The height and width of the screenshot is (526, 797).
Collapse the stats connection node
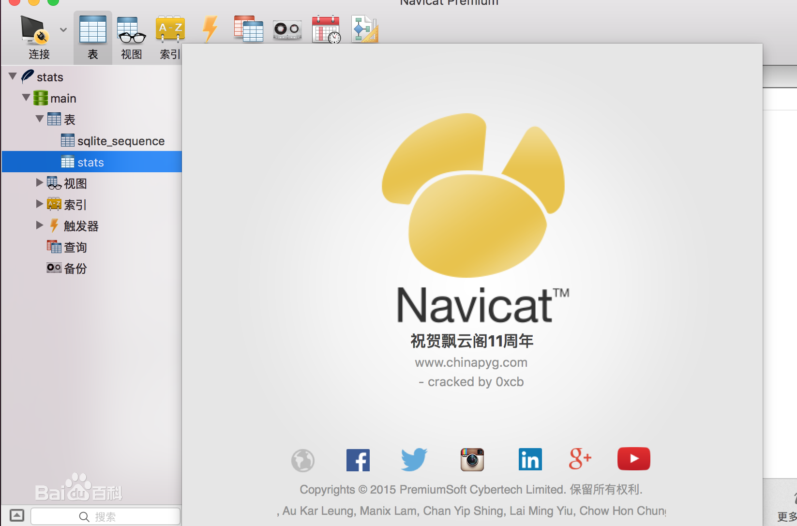point(13,76)
